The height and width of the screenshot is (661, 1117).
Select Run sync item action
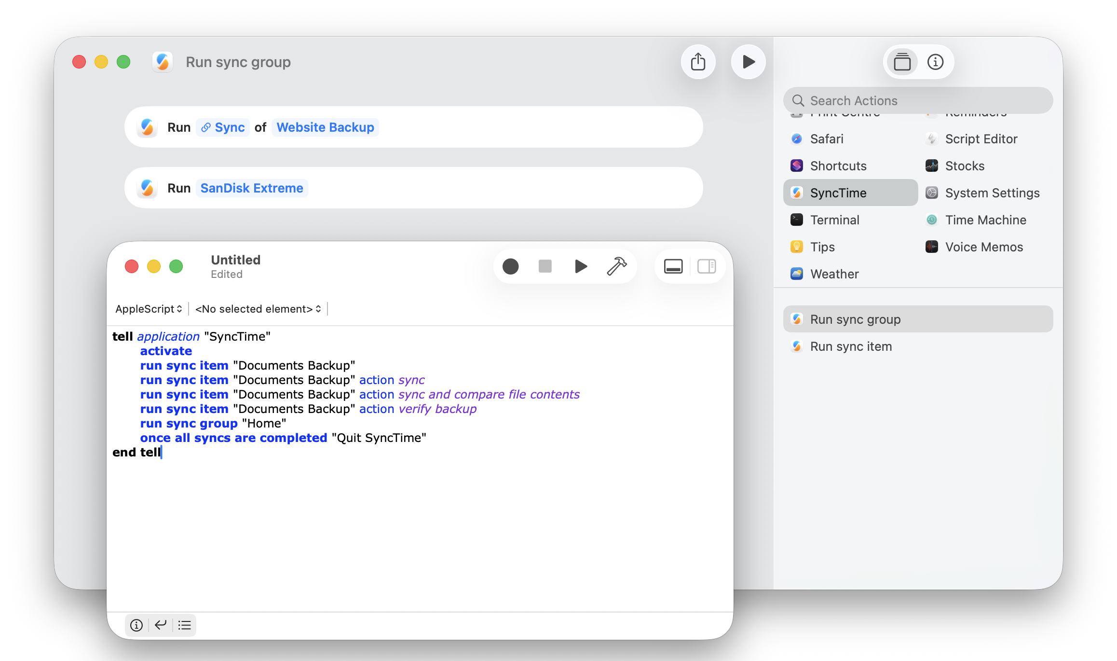coord(851,346)
